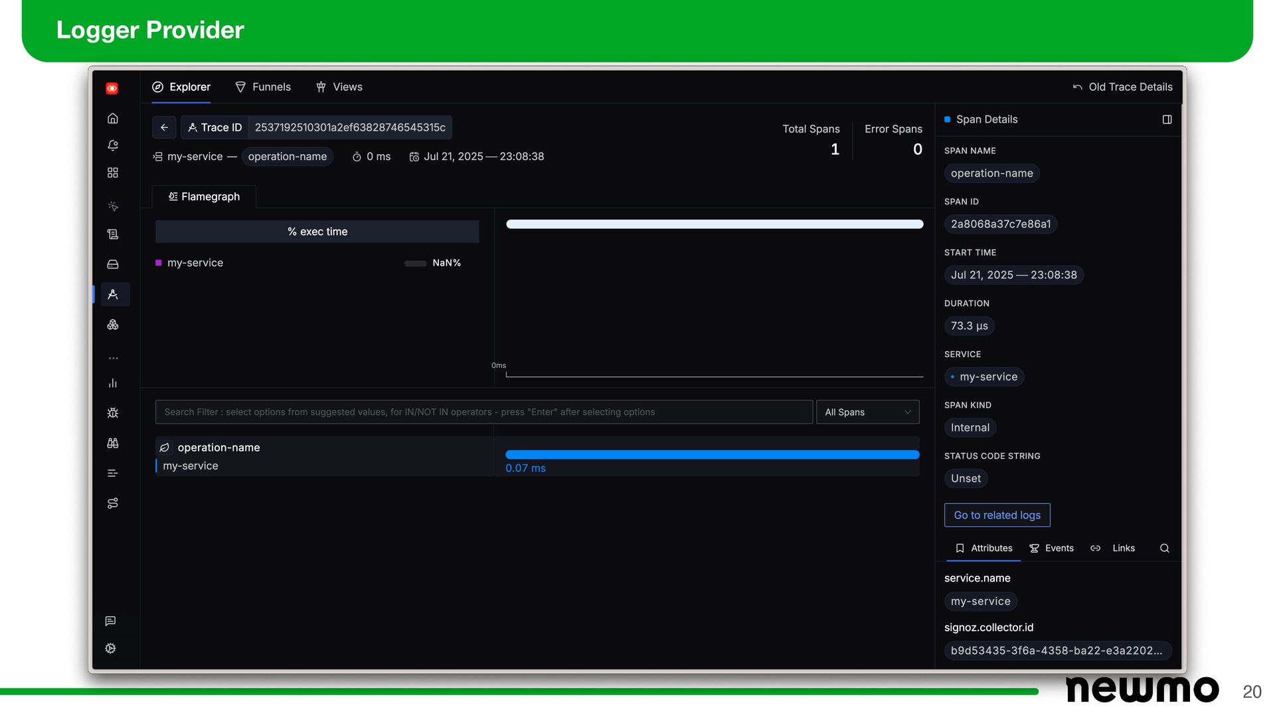Open the Events tab in Span Details

point(1051,548)
